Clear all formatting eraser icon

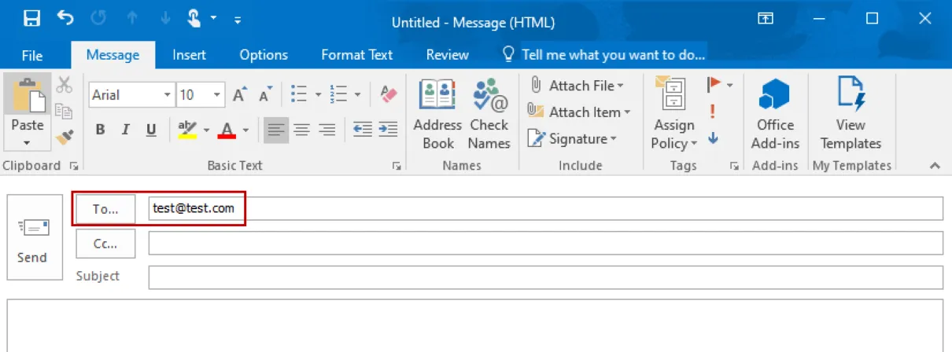[389, 95]
